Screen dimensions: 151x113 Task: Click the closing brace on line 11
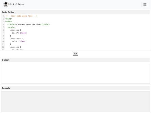[x=10, y=44]
